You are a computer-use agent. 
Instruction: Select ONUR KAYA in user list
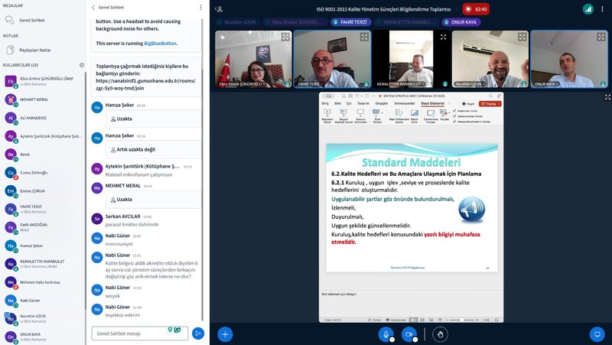(43, 337)
